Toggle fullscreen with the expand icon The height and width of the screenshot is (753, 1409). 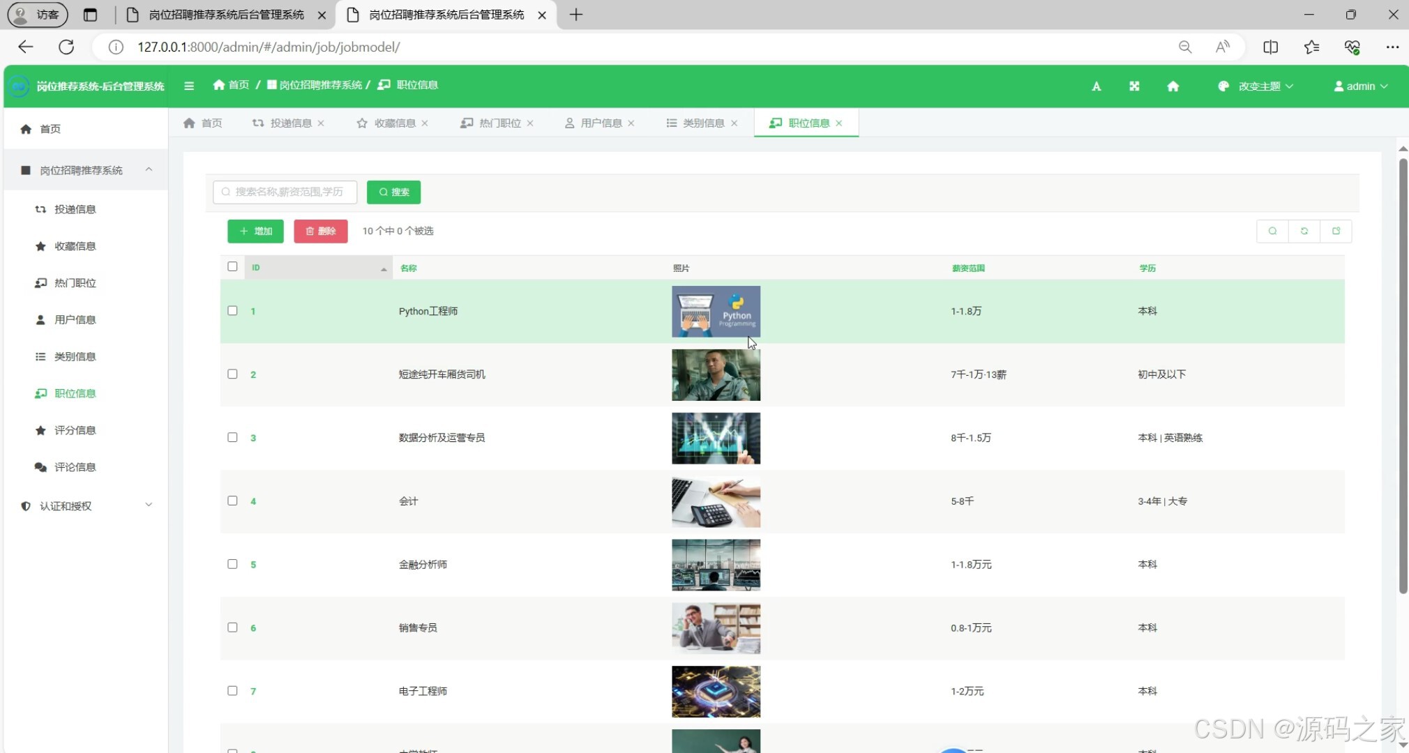[x=1134, y=86]
